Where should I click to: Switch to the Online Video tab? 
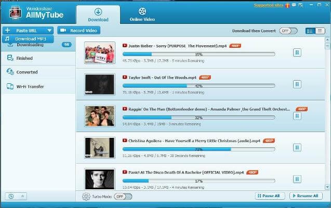(x=142, y=14)
